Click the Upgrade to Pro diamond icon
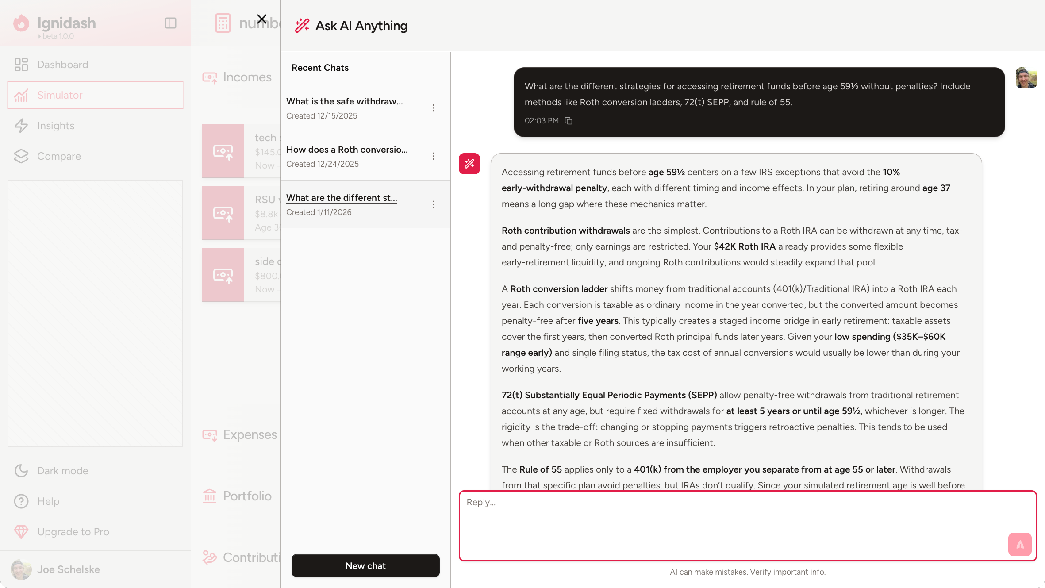This screenshot has height=588, width=1045. (x=21, y=532)
